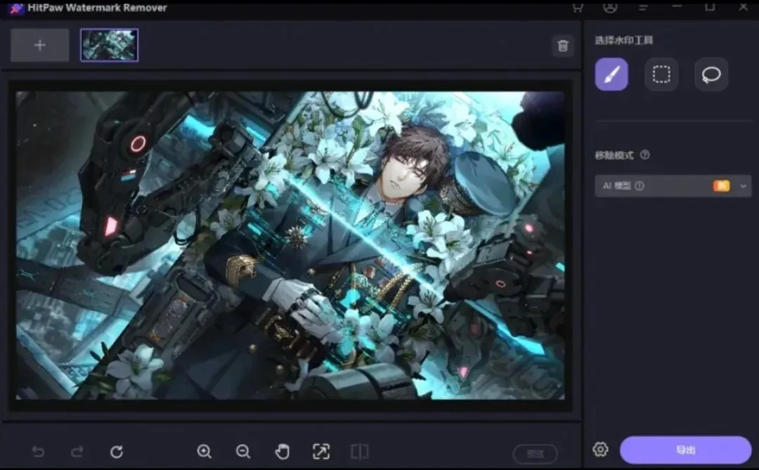The image size is (759, 470).
Task: Open the user account icon
Action: coord(610,7)
